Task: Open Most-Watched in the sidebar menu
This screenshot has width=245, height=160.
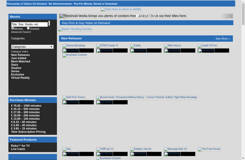Action: (20, 61)
